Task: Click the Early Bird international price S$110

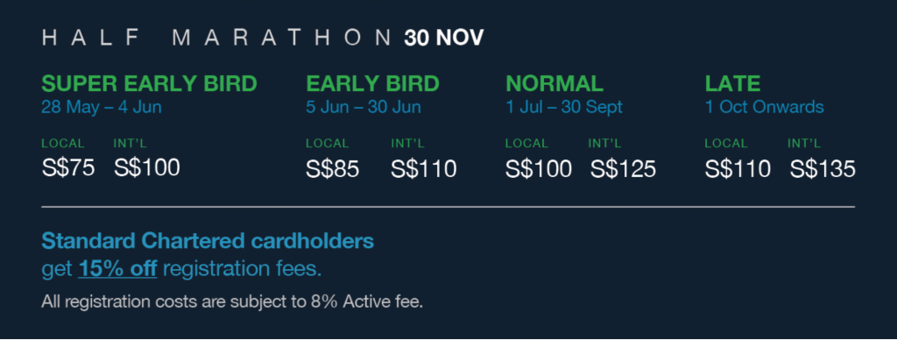Action: click(423, 169)
